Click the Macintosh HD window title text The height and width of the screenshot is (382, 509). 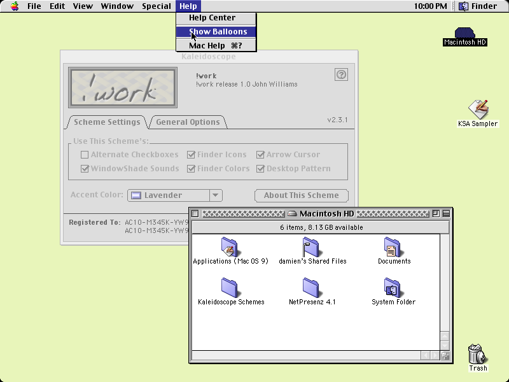coord(326,214)
